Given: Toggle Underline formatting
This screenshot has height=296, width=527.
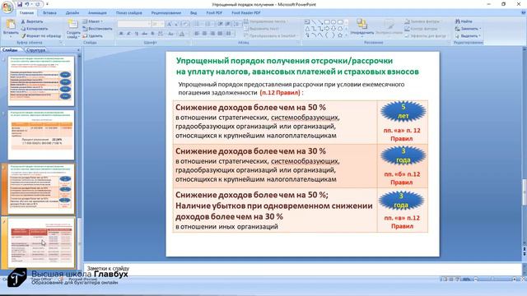Looking at the screenshot, I should coord(137,34).
